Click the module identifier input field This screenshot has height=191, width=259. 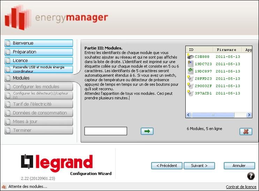pos(106,131)
